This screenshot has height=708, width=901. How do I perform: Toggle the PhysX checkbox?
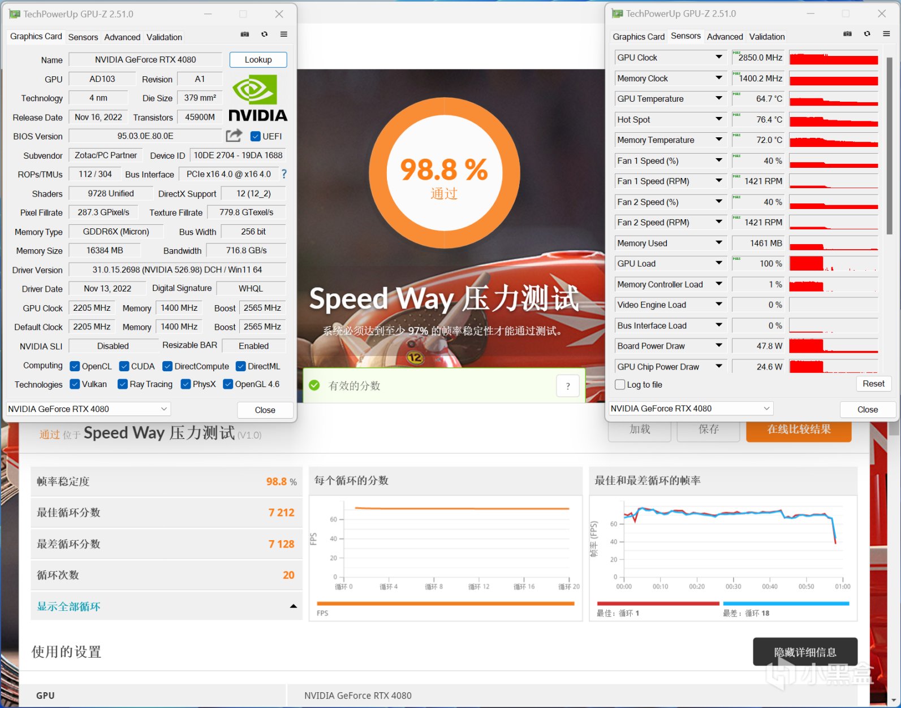186,384
